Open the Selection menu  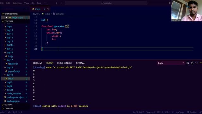tap(17, 3)
